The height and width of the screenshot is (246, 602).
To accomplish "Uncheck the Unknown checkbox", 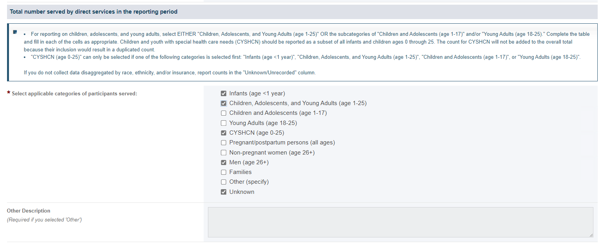I will point(224,192).
